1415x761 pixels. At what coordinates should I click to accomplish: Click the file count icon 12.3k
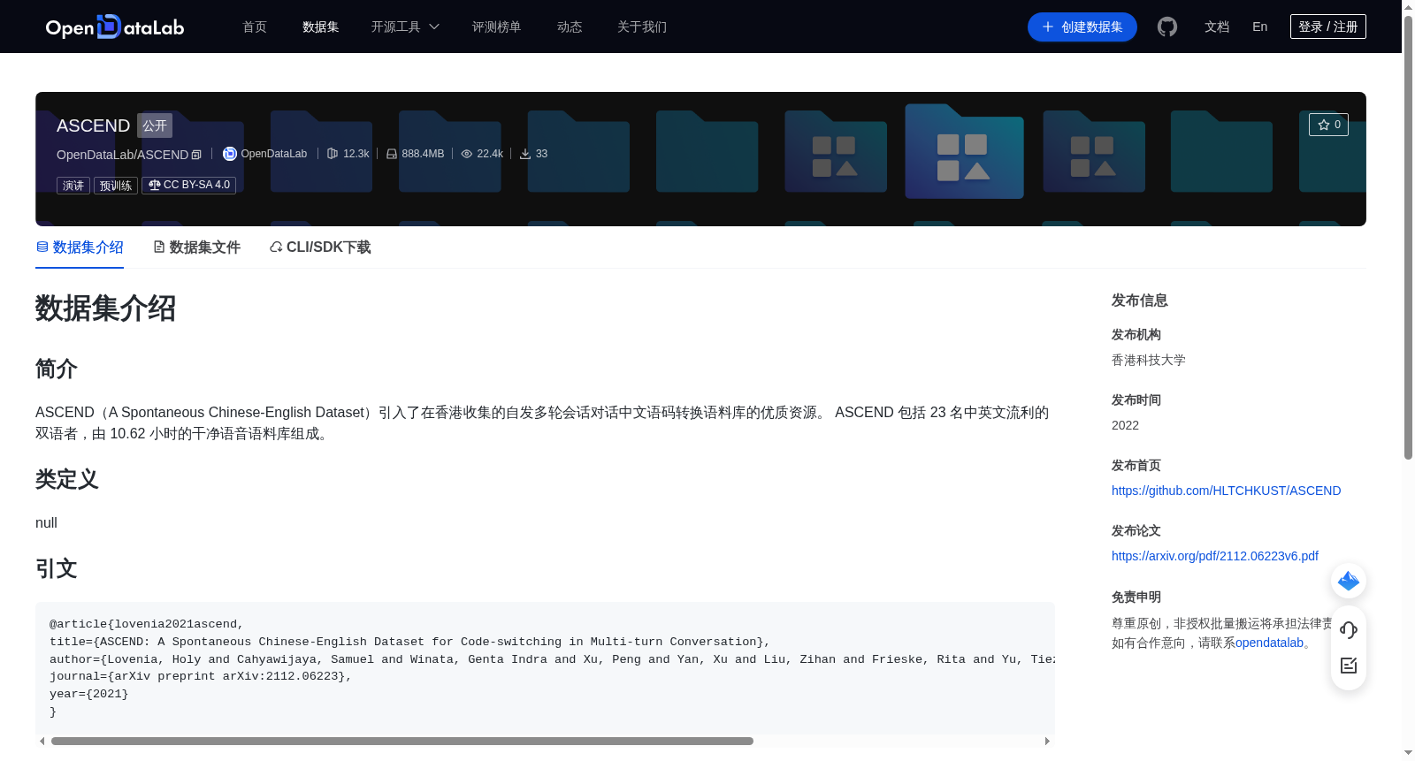point(333,154)
